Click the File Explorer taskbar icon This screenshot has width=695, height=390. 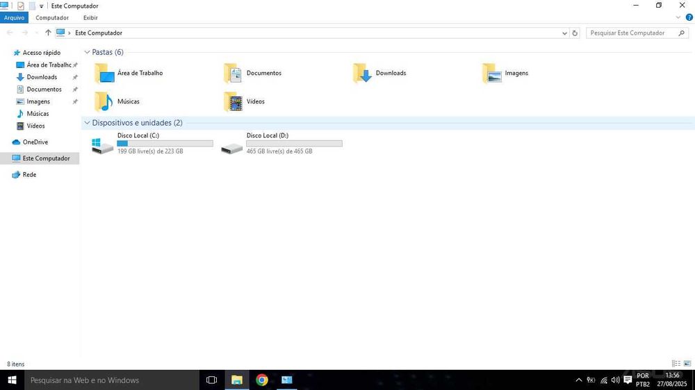tap(237, 380)
